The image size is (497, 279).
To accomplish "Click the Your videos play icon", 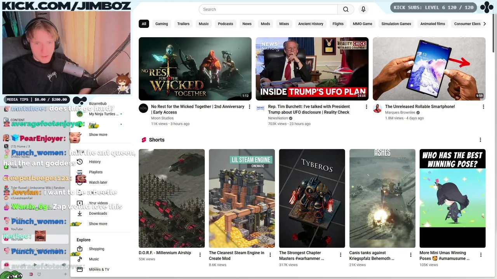I will [x=80, y=203].
